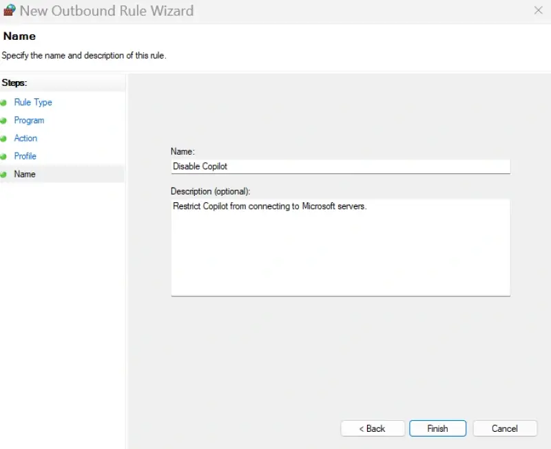Screen dimensions: 551x449
Task: Select the Name step in the Steps list
Action: (25, 173)
